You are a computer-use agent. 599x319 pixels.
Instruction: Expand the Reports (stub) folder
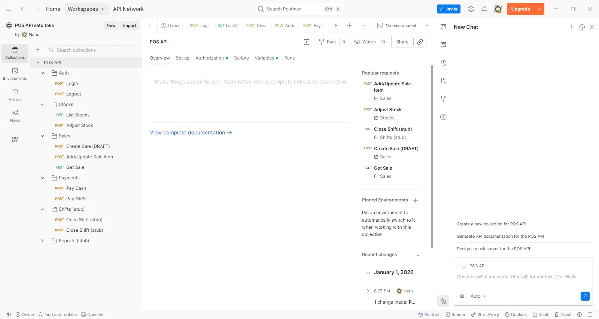pos(42,241)
